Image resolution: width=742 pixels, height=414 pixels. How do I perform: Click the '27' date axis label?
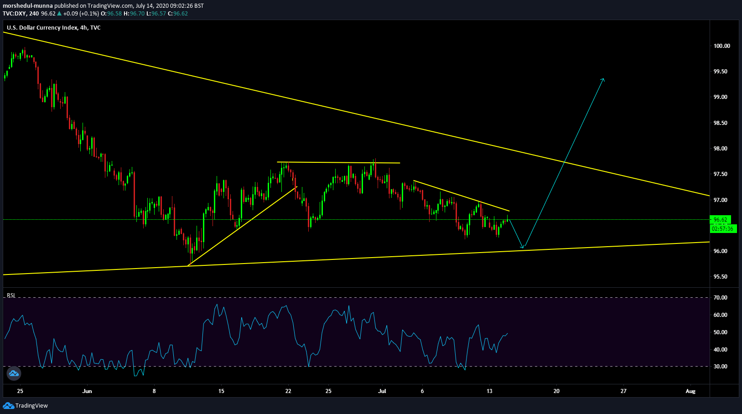(623, 391)
